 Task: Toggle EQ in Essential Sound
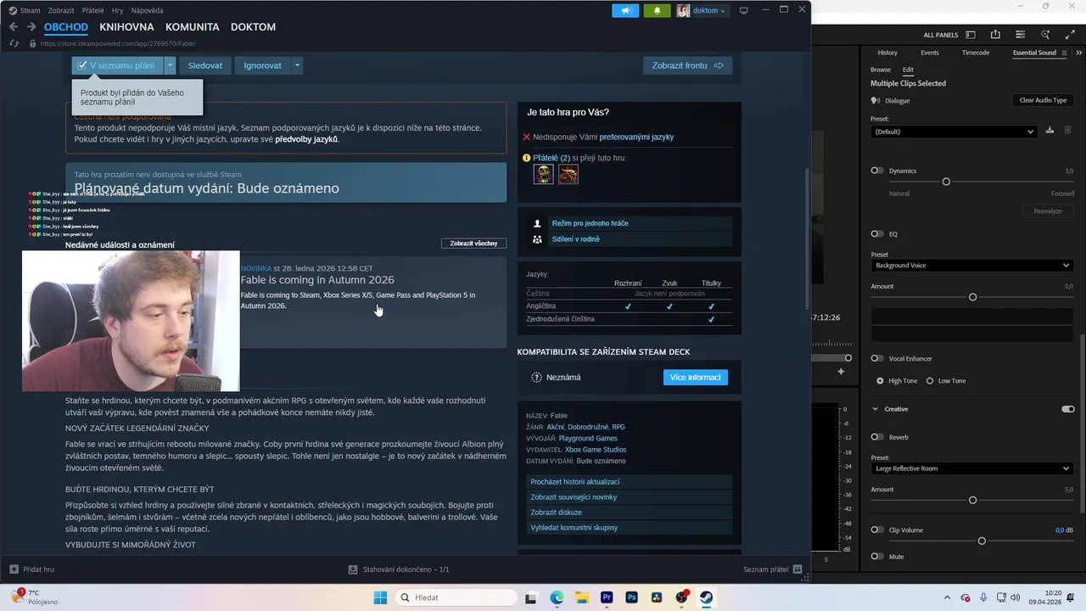click(x=877, y=233)
